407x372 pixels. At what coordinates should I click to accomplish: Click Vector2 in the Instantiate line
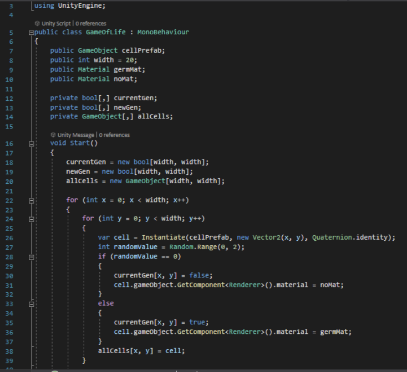point(266,237)
